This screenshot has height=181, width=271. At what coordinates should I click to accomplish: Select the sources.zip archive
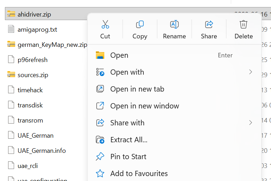(33, 75)
